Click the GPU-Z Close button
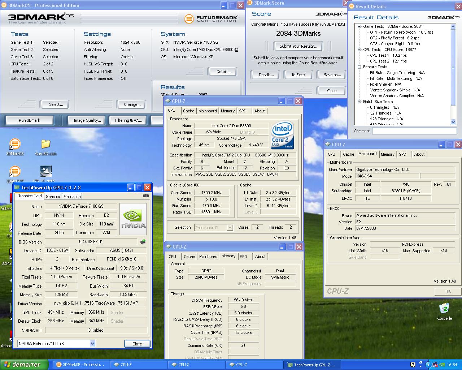Screen dimensions: 462x370 (137, 344)
